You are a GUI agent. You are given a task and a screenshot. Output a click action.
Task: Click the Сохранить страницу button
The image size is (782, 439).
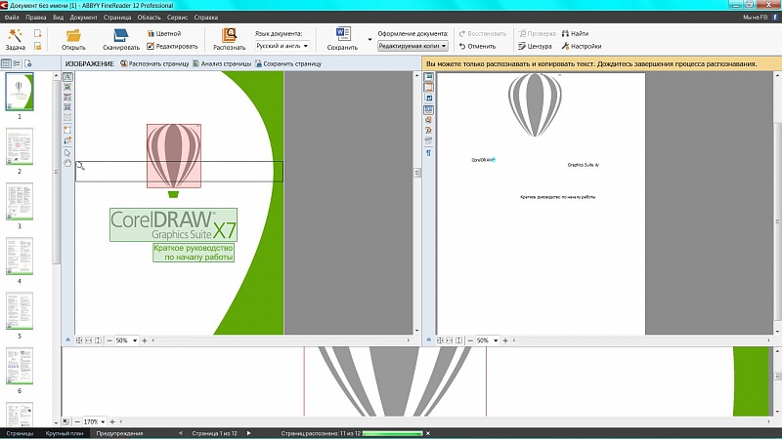click(x=288, y=63)
